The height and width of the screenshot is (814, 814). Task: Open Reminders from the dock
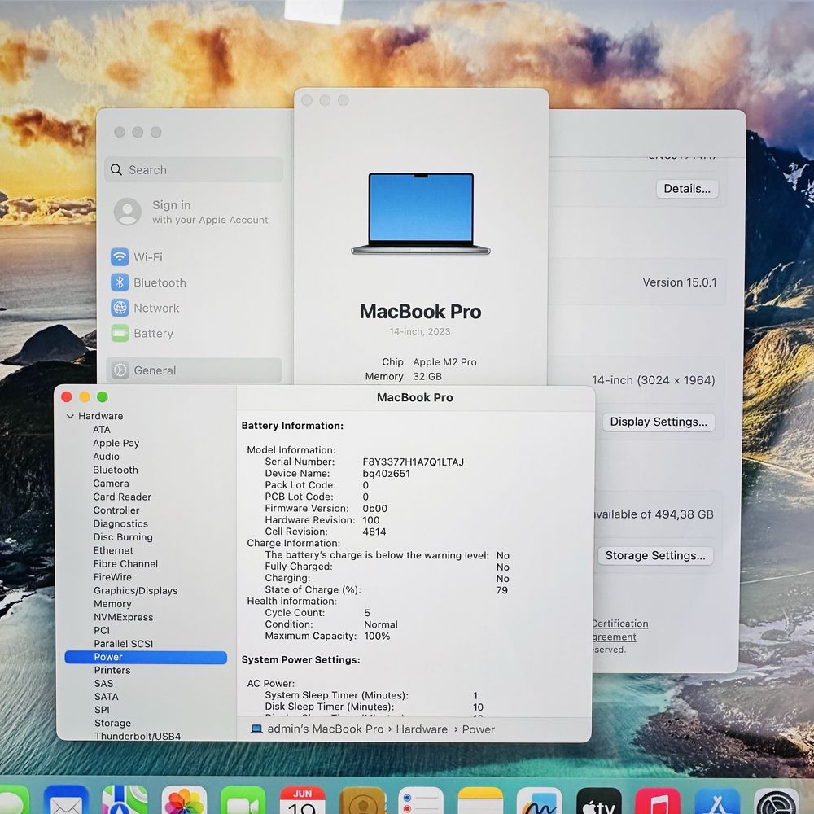(x=421, y=800)
